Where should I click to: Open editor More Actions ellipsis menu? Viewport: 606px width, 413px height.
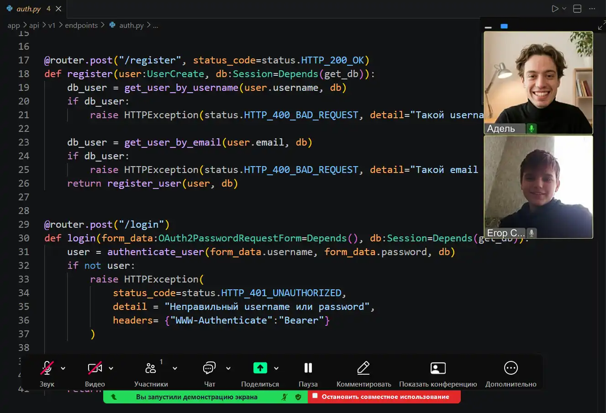(x=592, y=9)
